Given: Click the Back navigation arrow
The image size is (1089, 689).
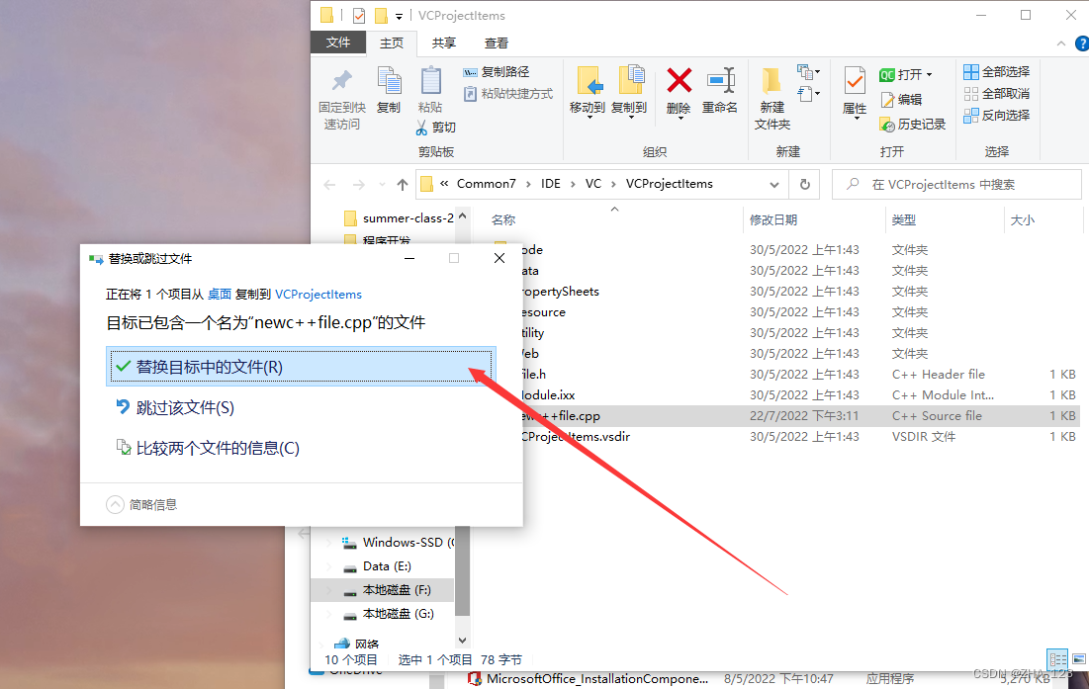Looking at the screenshot, I should [x=329, y=185].
